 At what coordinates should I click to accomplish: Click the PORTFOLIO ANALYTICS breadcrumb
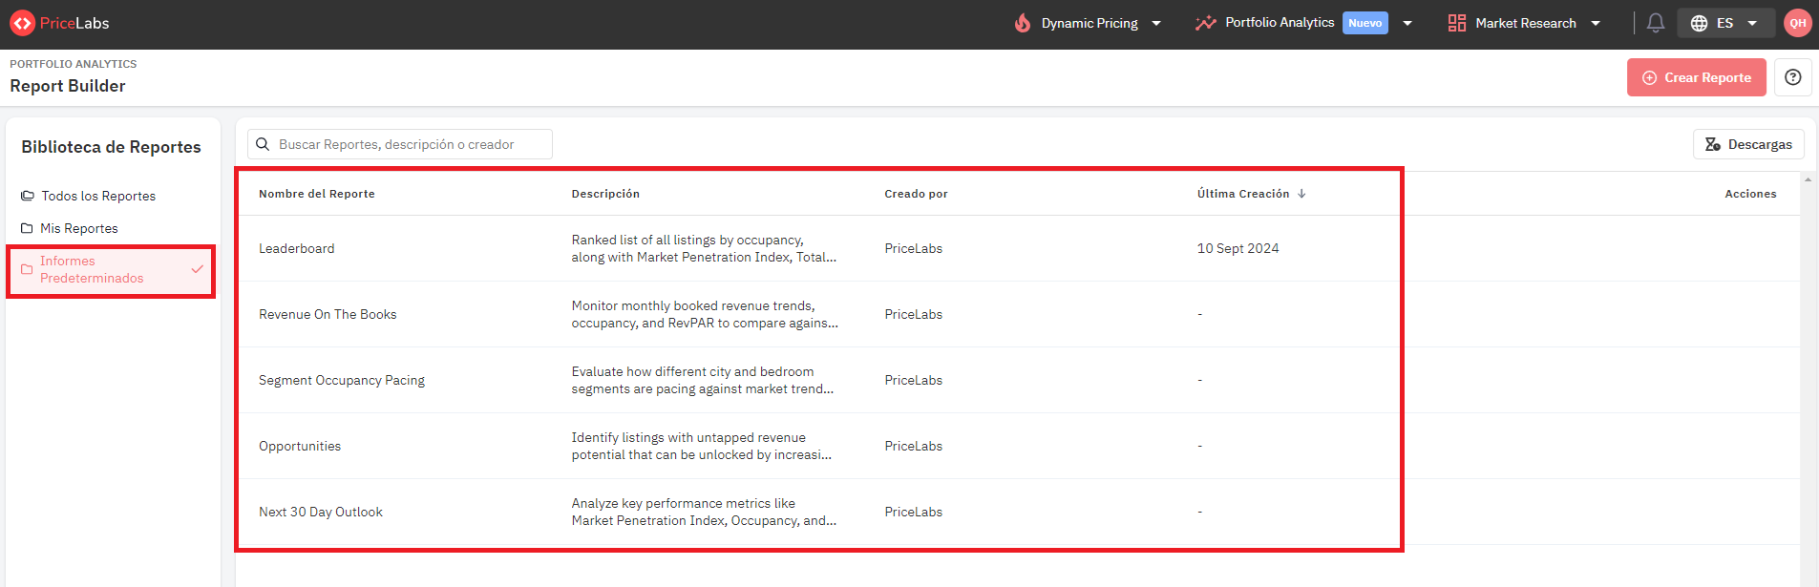pos(74,64)
